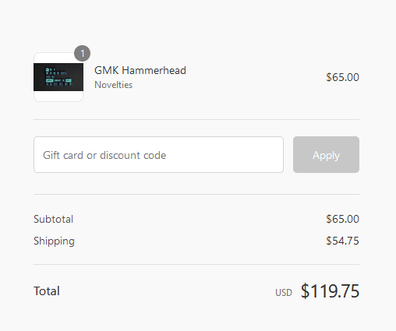Click the GMK Hammerhead product name

point(140,70)
